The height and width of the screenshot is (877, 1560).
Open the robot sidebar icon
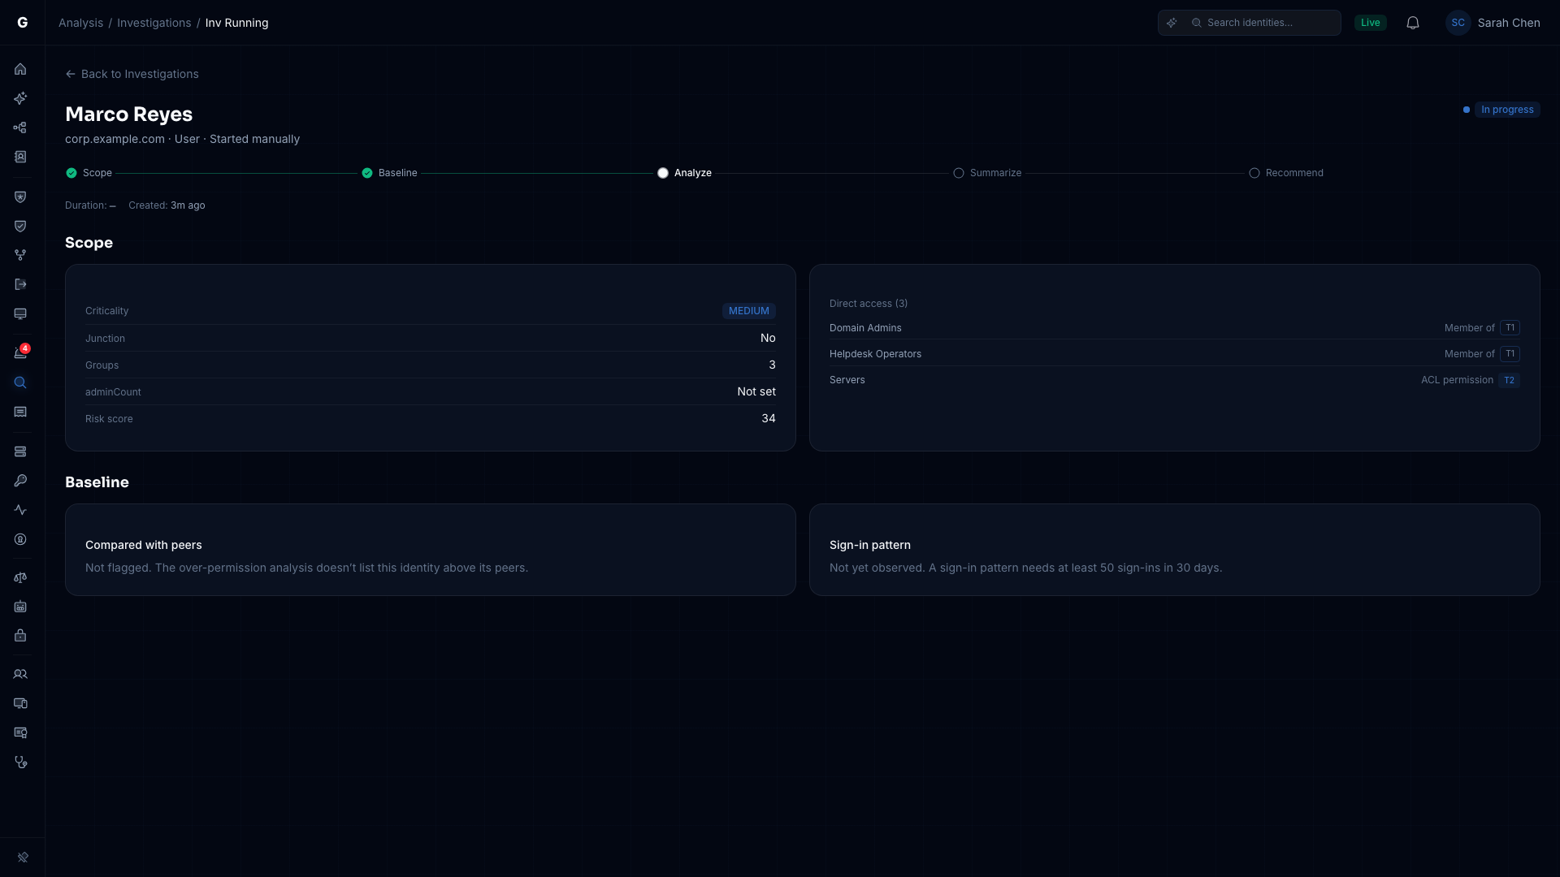click(20, 607)
